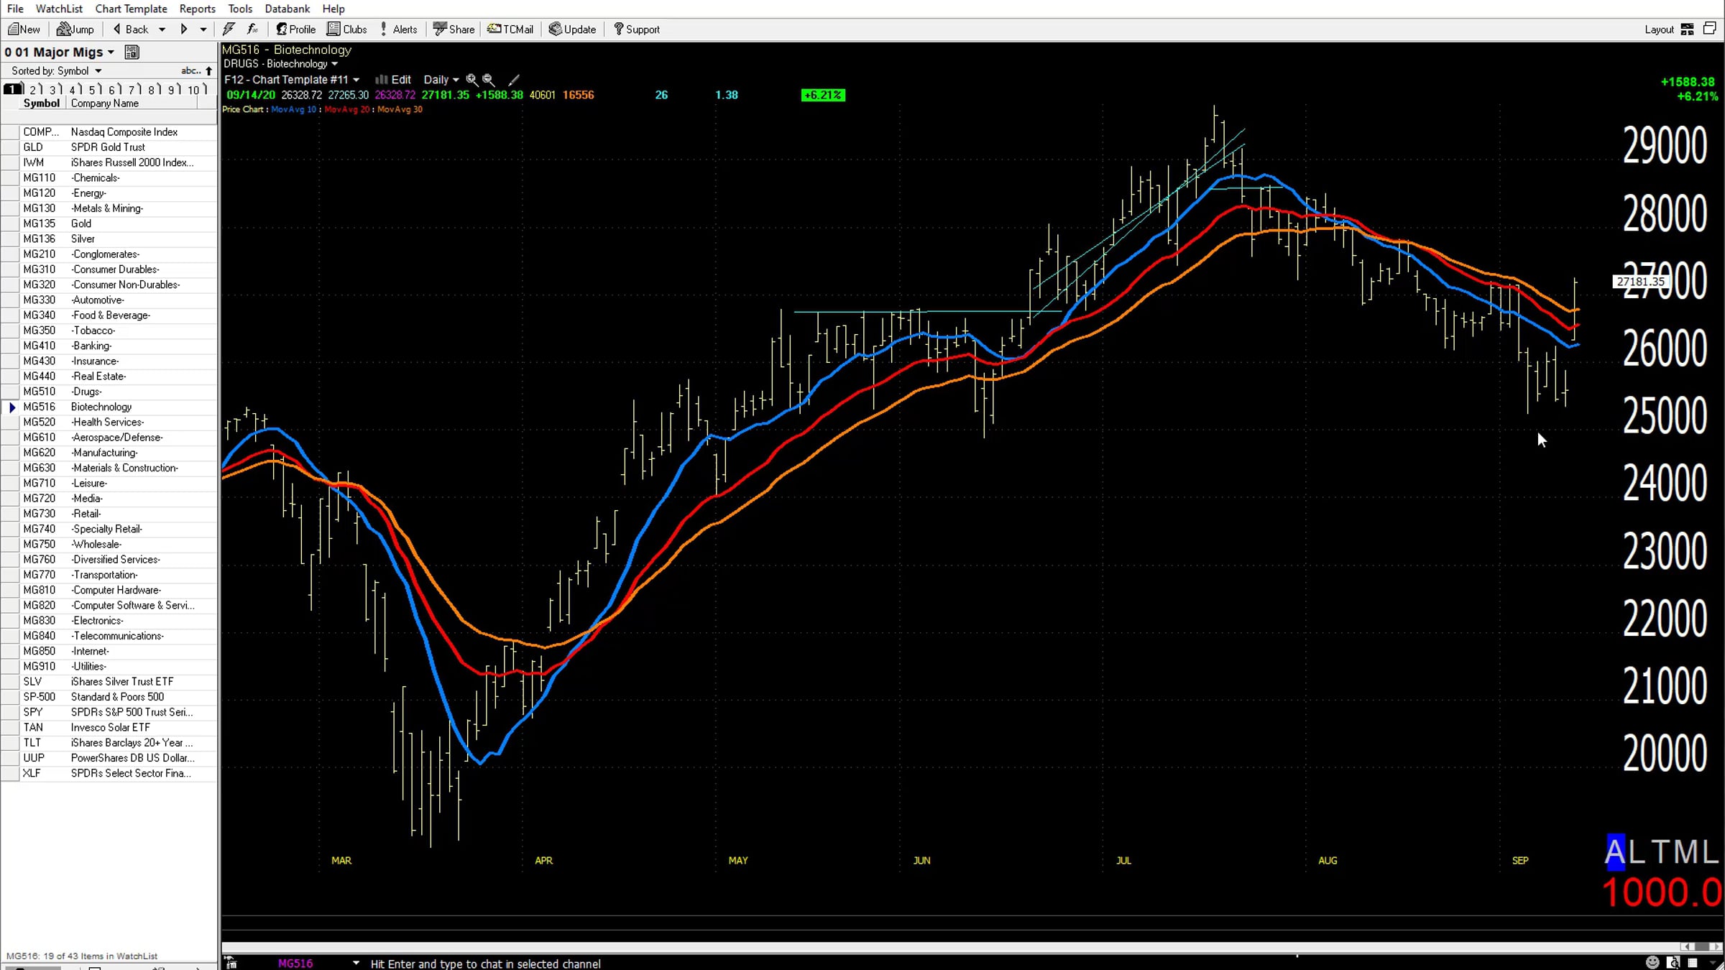
Task: Flag the checkbox beside MG136 Silver
Action: [x=10, y=239]
